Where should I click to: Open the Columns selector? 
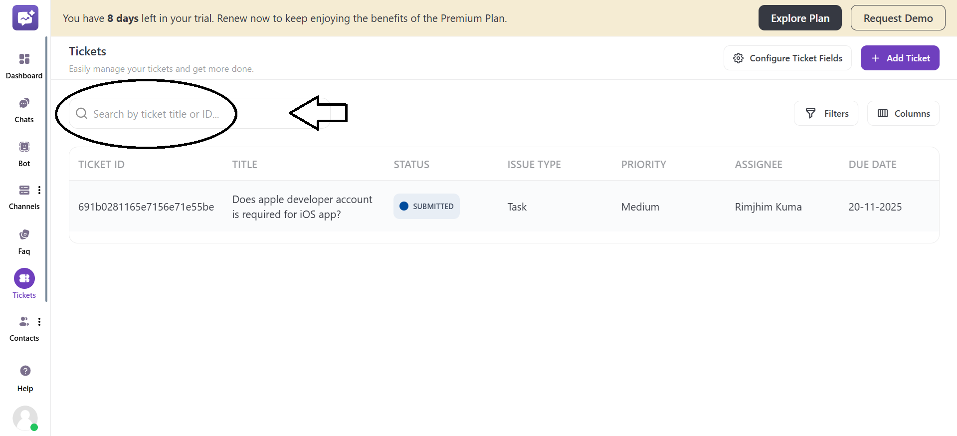pyautogui.click(x=903, y=113)
